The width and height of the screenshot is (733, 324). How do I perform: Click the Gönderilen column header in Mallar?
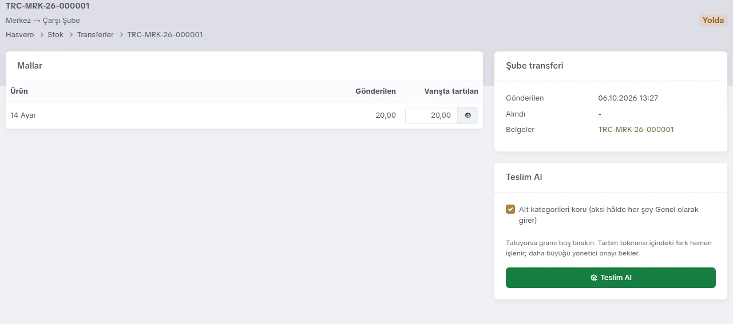coord(375,91)
